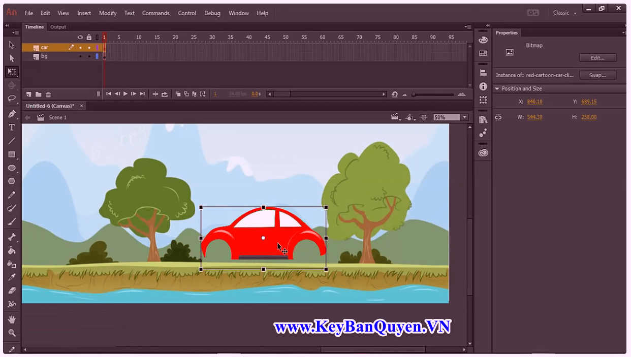Collapse the Position and Size section
The width and height of the screenshot is (631, 357).
coord(497,88)
